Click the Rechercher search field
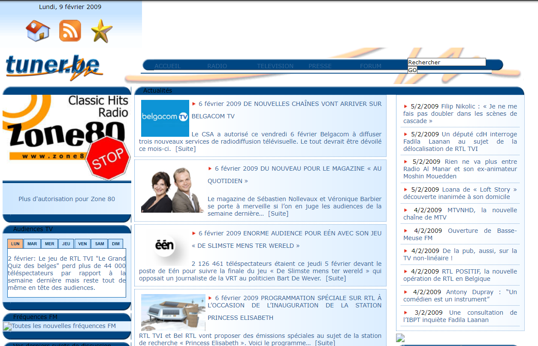 point(447,62)
